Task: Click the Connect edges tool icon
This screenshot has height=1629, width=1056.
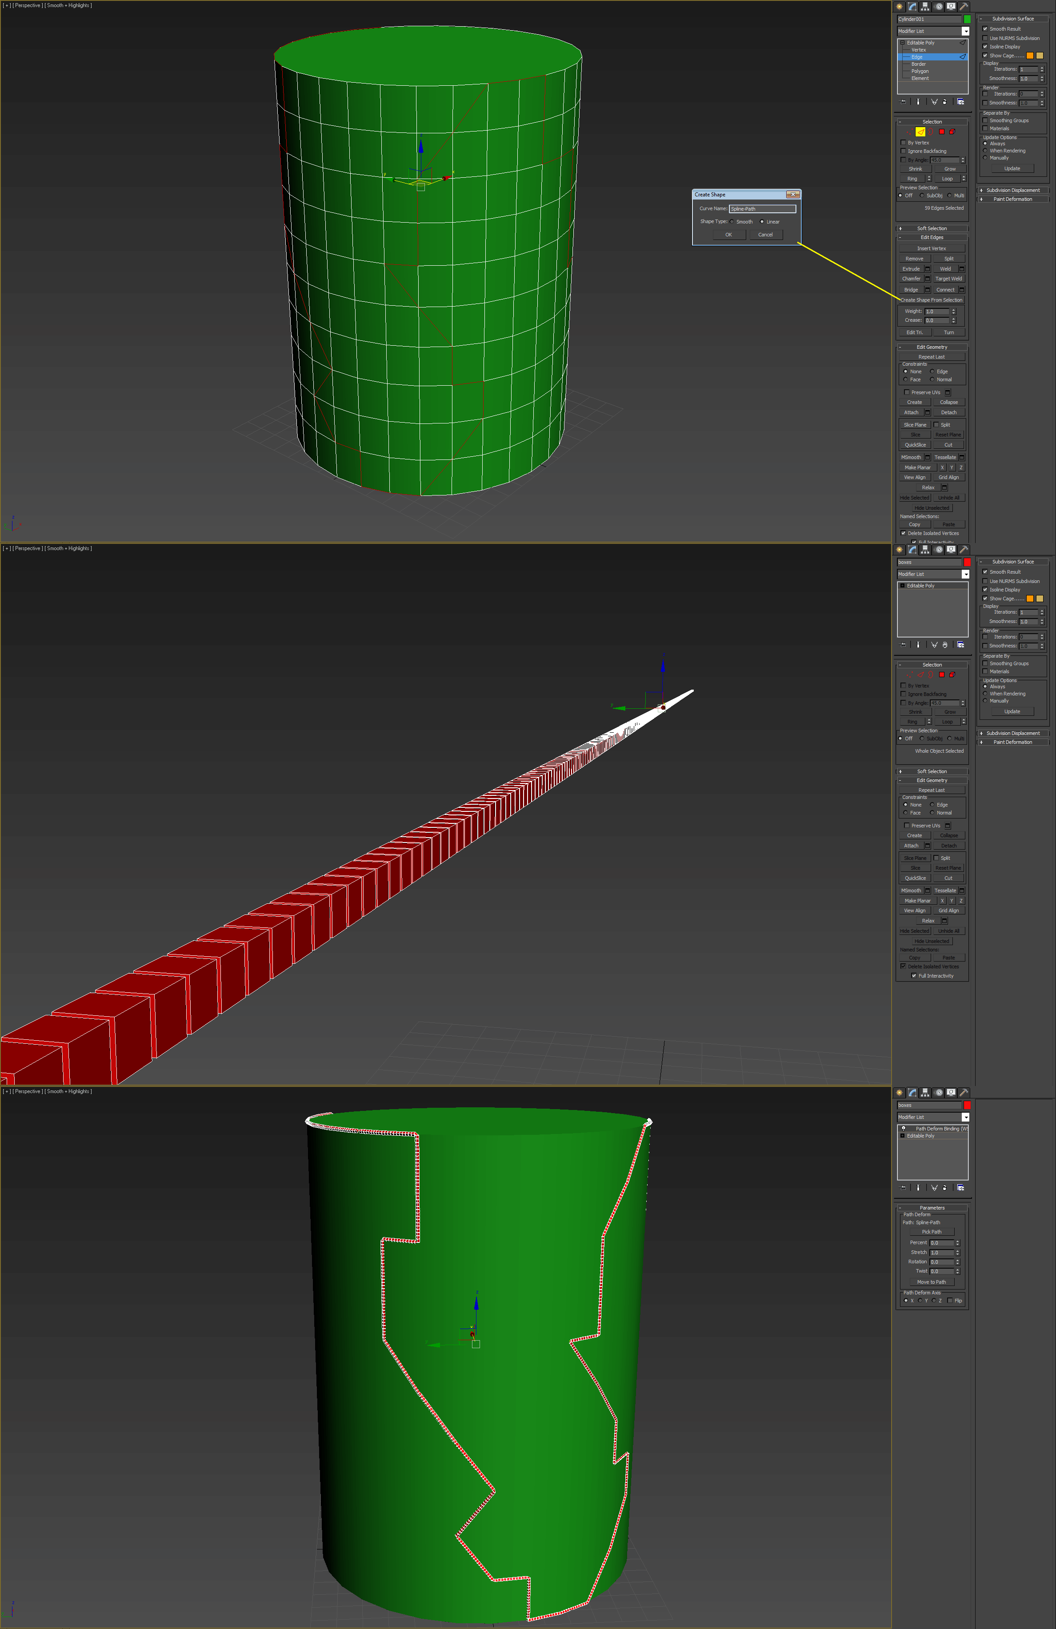Action: coord(948,290)
